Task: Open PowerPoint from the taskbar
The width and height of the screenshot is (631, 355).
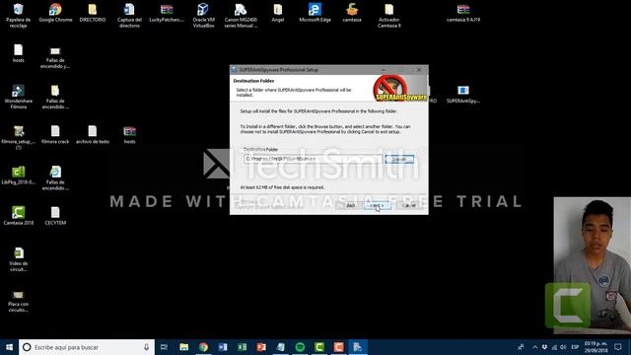Action: [x=261, y=347]
